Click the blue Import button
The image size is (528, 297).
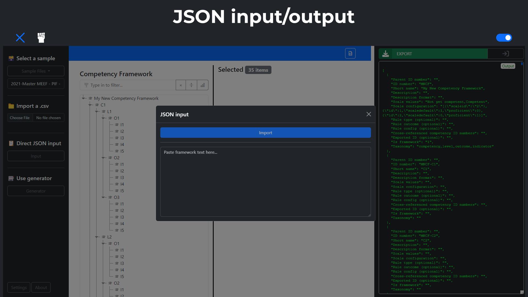[x=266, y=133]
